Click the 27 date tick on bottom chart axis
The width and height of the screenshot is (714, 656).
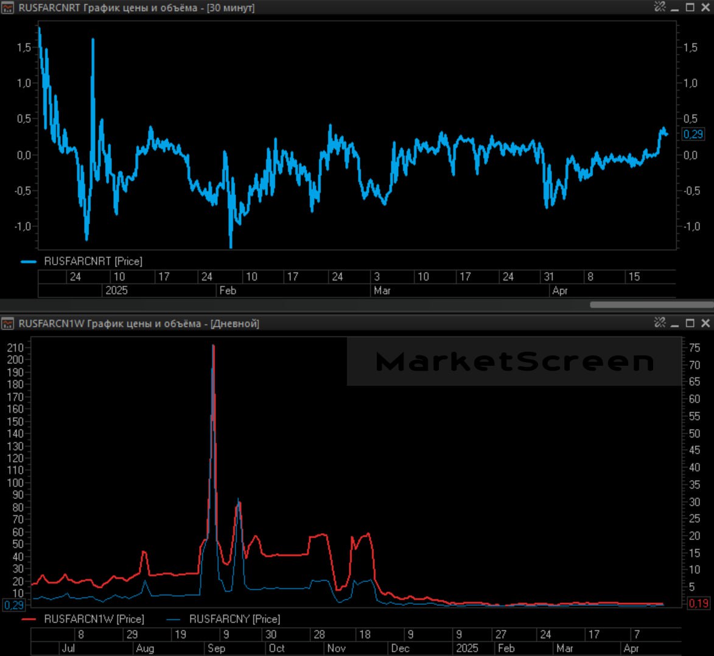point(501,634)
